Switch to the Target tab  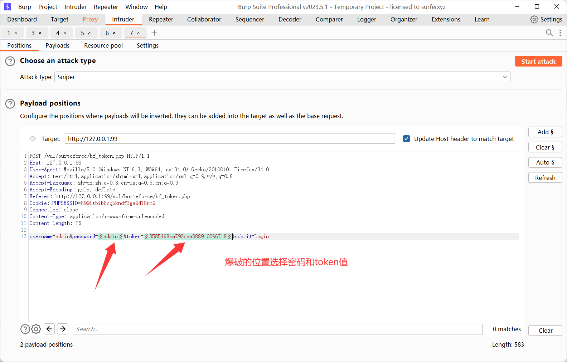[x=59, y=19]
